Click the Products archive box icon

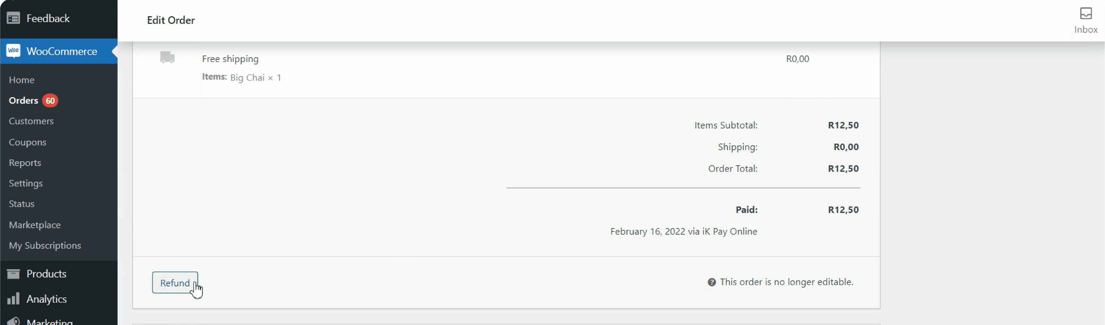[13, 274]
